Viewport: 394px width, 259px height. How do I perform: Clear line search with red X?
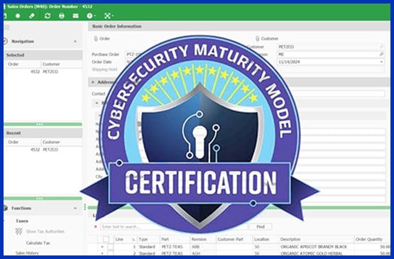coord(96,226)
